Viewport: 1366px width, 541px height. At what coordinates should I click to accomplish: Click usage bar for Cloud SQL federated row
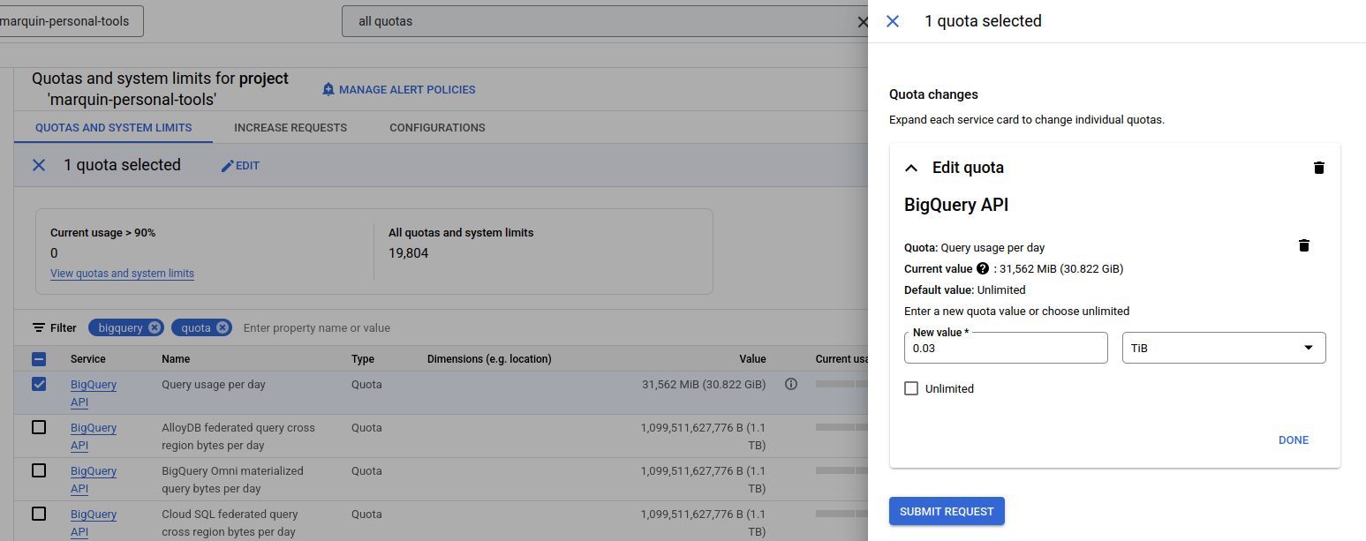[x=841, y=514]
